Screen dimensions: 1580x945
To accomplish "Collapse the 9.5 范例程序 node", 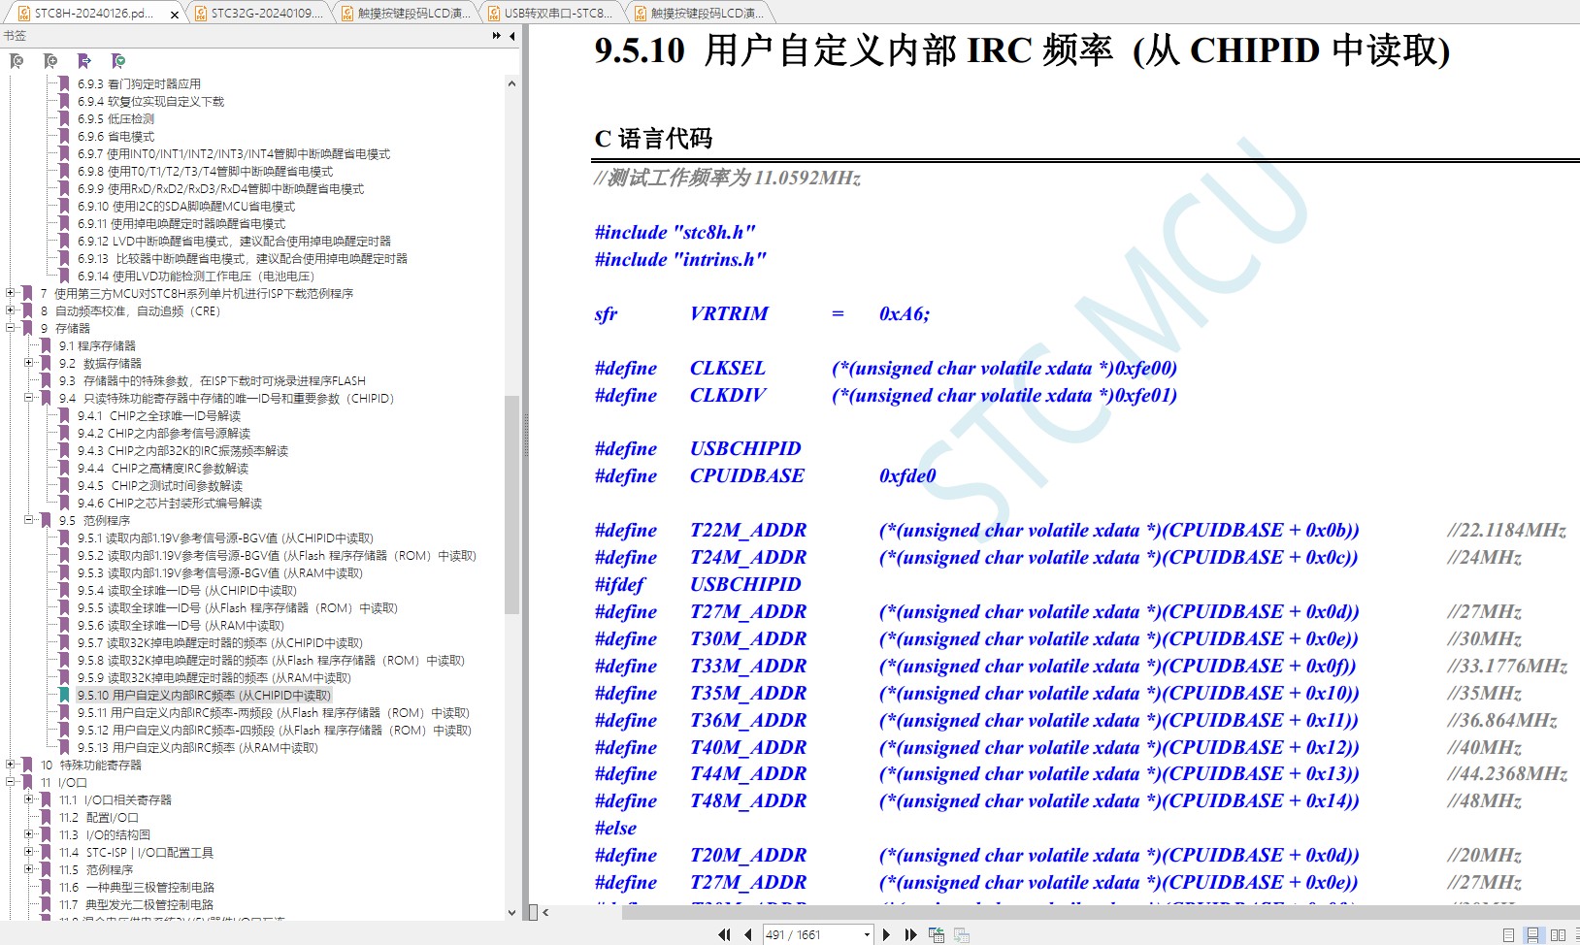I will click(x=28, y=520).
